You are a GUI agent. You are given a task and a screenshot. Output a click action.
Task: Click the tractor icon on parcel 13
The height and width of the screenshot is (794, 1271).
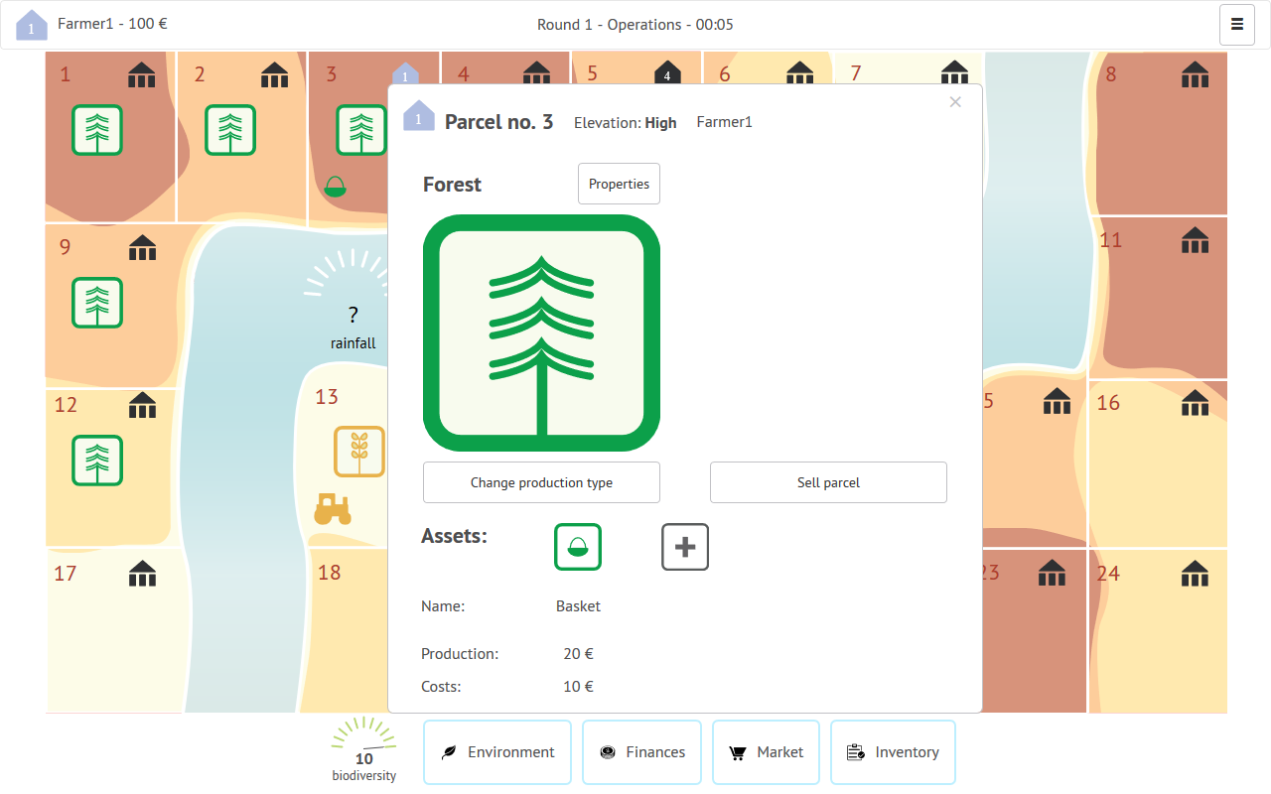tap(333, 509)
